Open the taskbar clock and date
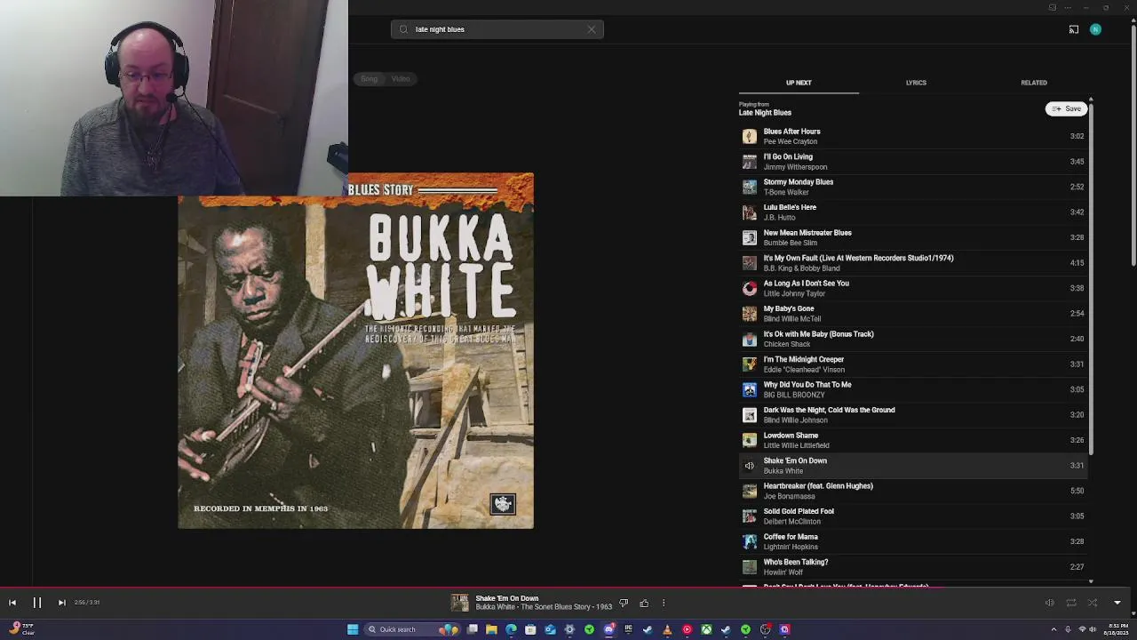 tap(1117, 629)
